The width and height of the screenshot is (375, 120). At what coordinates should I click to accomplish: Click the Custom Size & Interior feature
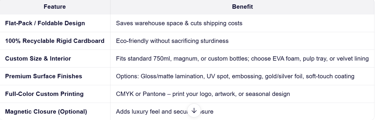click(38, 59)
